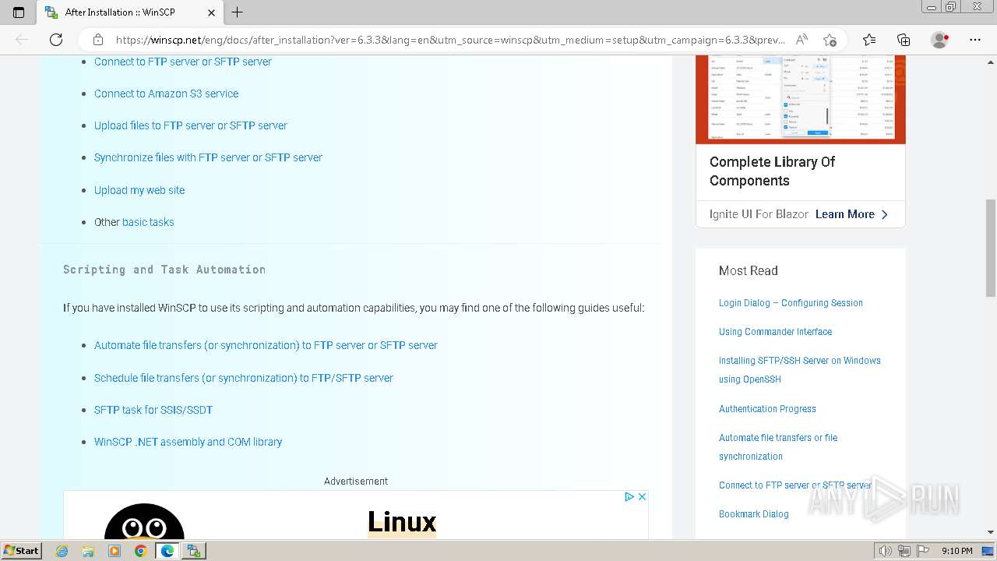Open Google Chrome from taskbar
Image resolution: width=997 pixels, height=561 pixels.
click(x=140, y=551)
